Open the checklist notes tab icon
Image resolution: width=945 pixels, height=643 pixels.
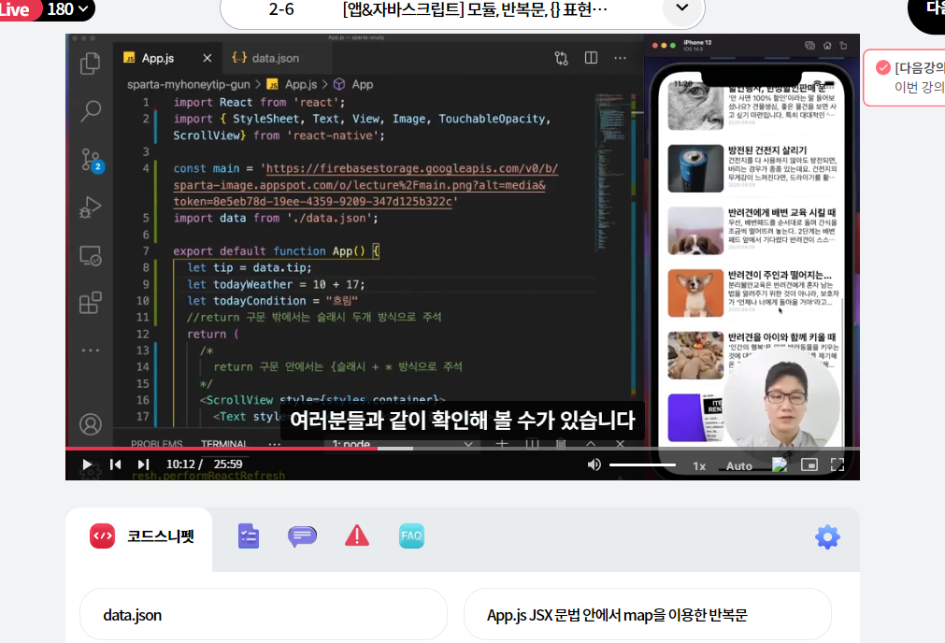[249, 536]
